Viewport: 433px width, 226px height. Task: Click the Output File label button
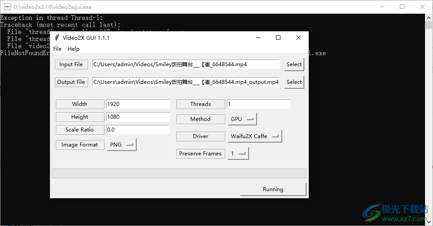pos(71,82)
